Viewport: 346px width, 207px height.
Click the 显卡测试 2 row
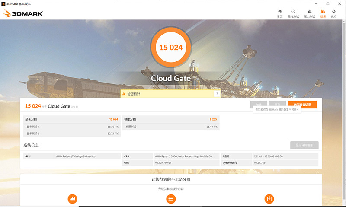(x=72, y=134)
